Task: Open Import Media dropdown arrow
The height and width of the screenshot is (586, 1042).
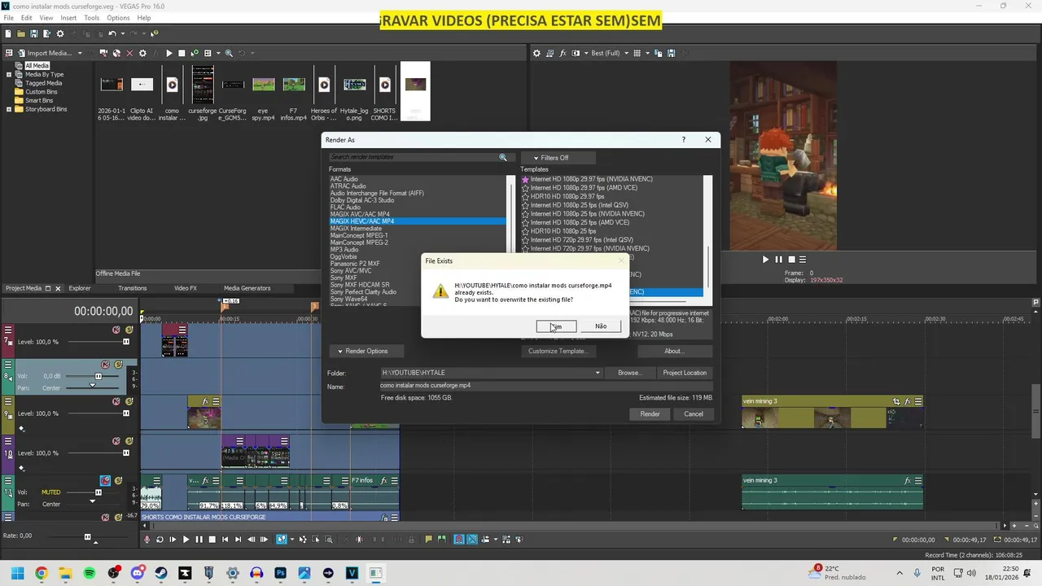Action: (80, 53)
